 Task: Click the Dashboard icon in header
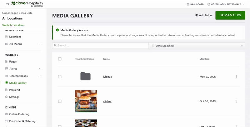(188, 4)
